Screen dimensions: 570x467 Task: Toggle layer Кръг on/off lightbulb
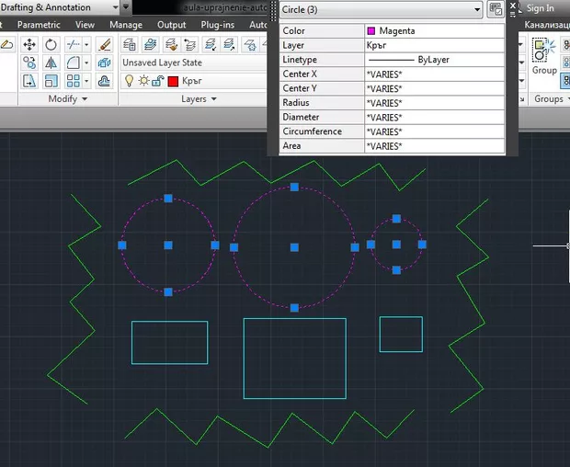tap(129, 81)
